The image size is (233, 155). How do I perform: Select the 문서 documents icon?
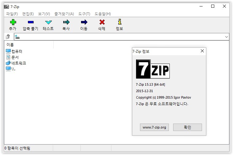pyautogui.click(x=8, y=57)
